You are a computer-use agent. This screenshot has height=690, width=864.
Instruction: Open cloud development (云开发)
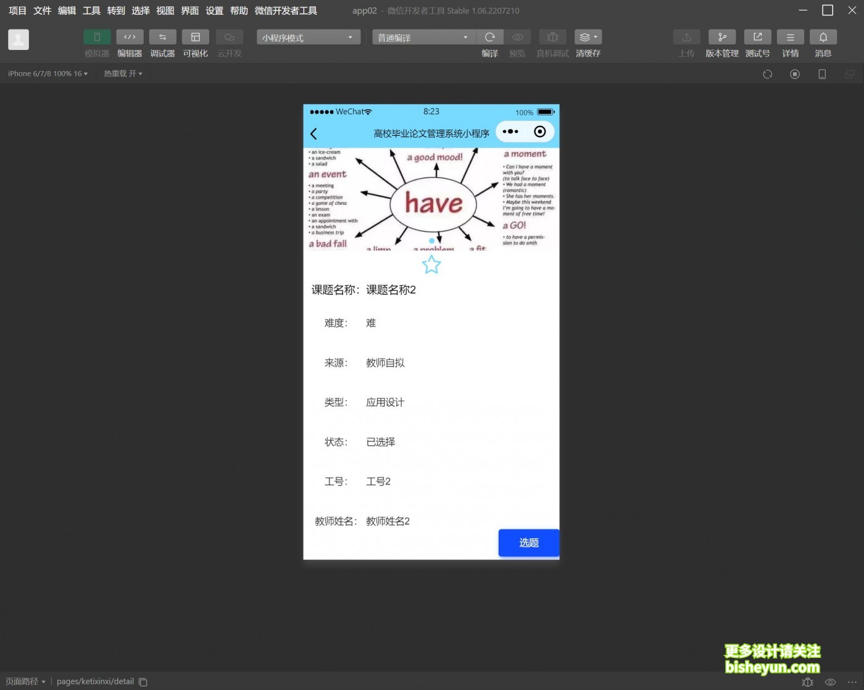pos(229,37)
